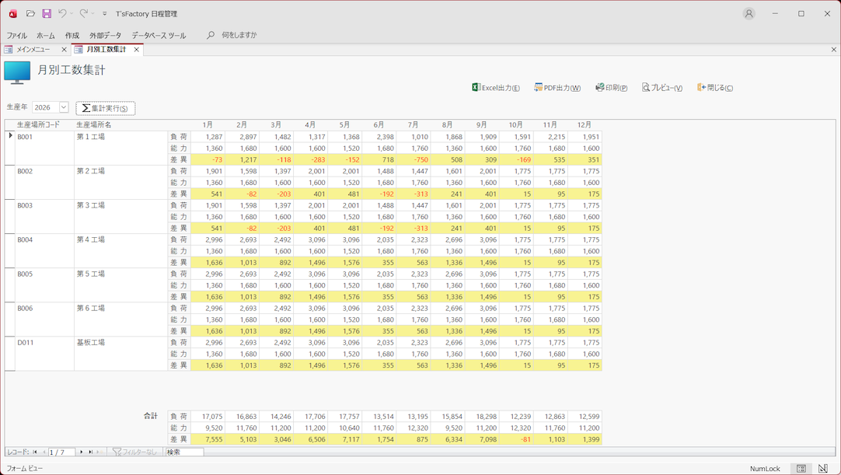Switch to Design view icon in status bar
Screen dimensions: 841x475
pyautogui.click(x=823, y=469)
